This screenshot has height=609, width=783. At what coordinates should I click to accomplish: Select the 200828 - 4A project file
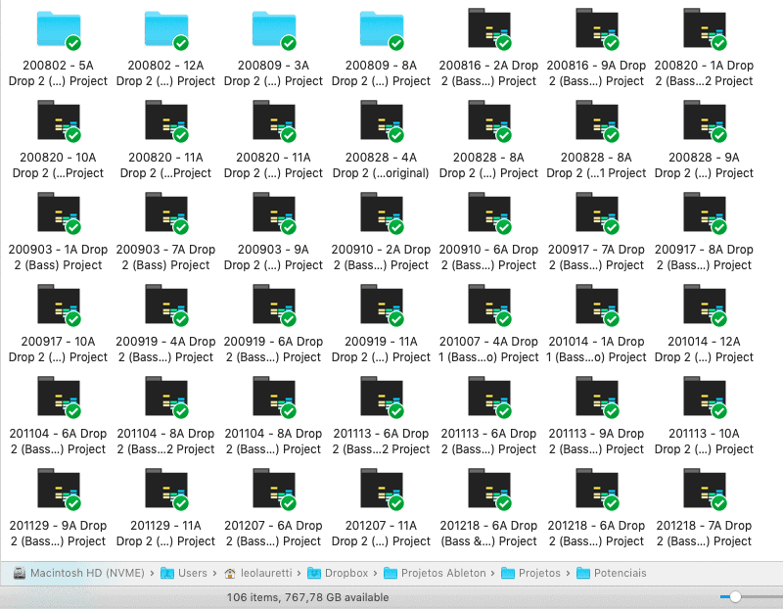381,120
